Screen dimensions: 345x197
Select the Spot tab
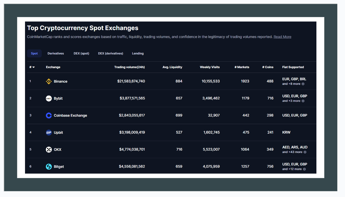[x=34, y=54]
